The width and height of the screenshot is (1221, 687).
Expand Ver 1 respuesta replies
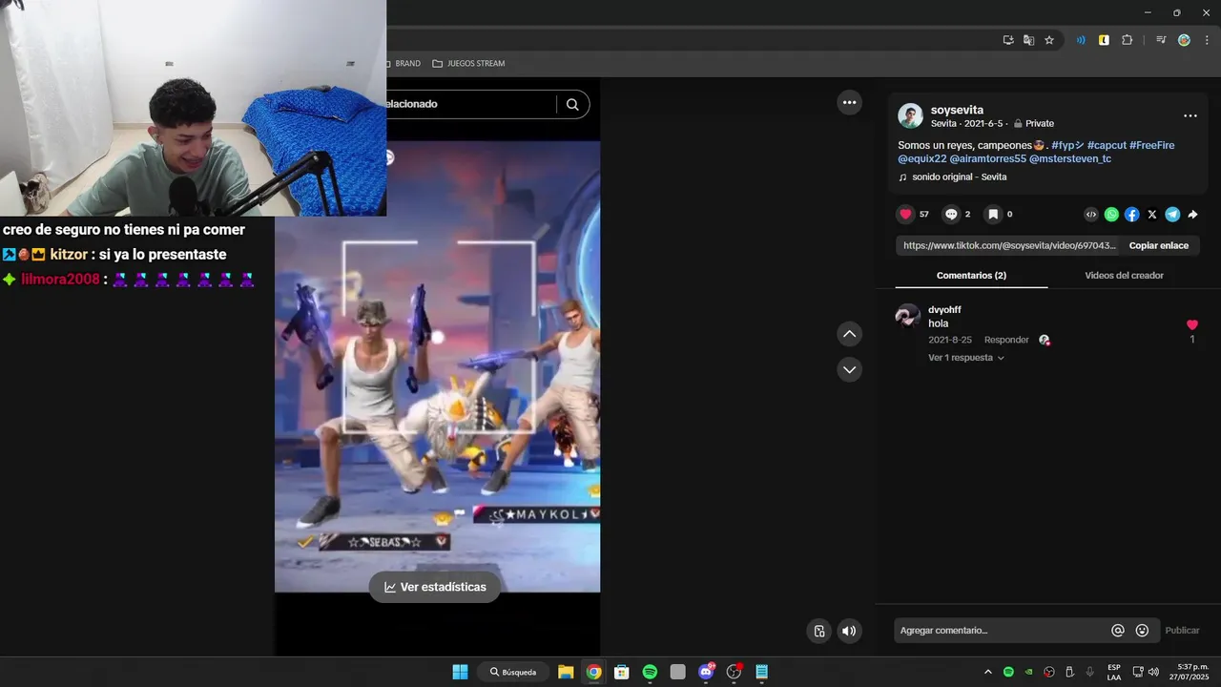click(966, 358)
